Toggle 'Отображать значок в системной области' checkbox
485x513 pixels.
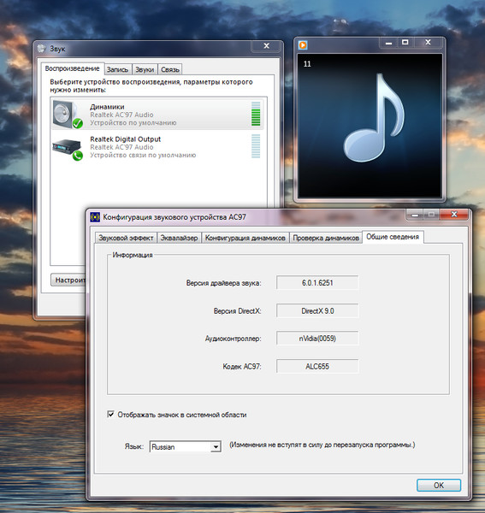[x=110, y=414]
